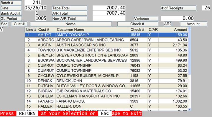Click check number 20397 cell
This screenshot has height=117, width=212.
[x=138, y=96]
